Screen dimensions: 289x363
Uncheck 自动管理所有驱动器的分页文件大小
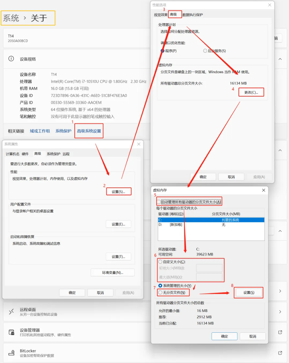[159, 202]
